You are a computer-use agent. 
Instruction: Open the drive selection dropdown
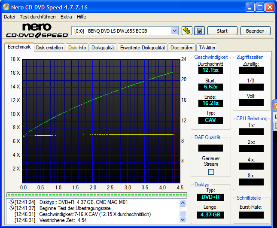coord(174,31)
